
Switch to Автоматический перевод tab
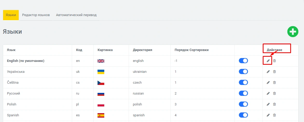click(76, 15)
